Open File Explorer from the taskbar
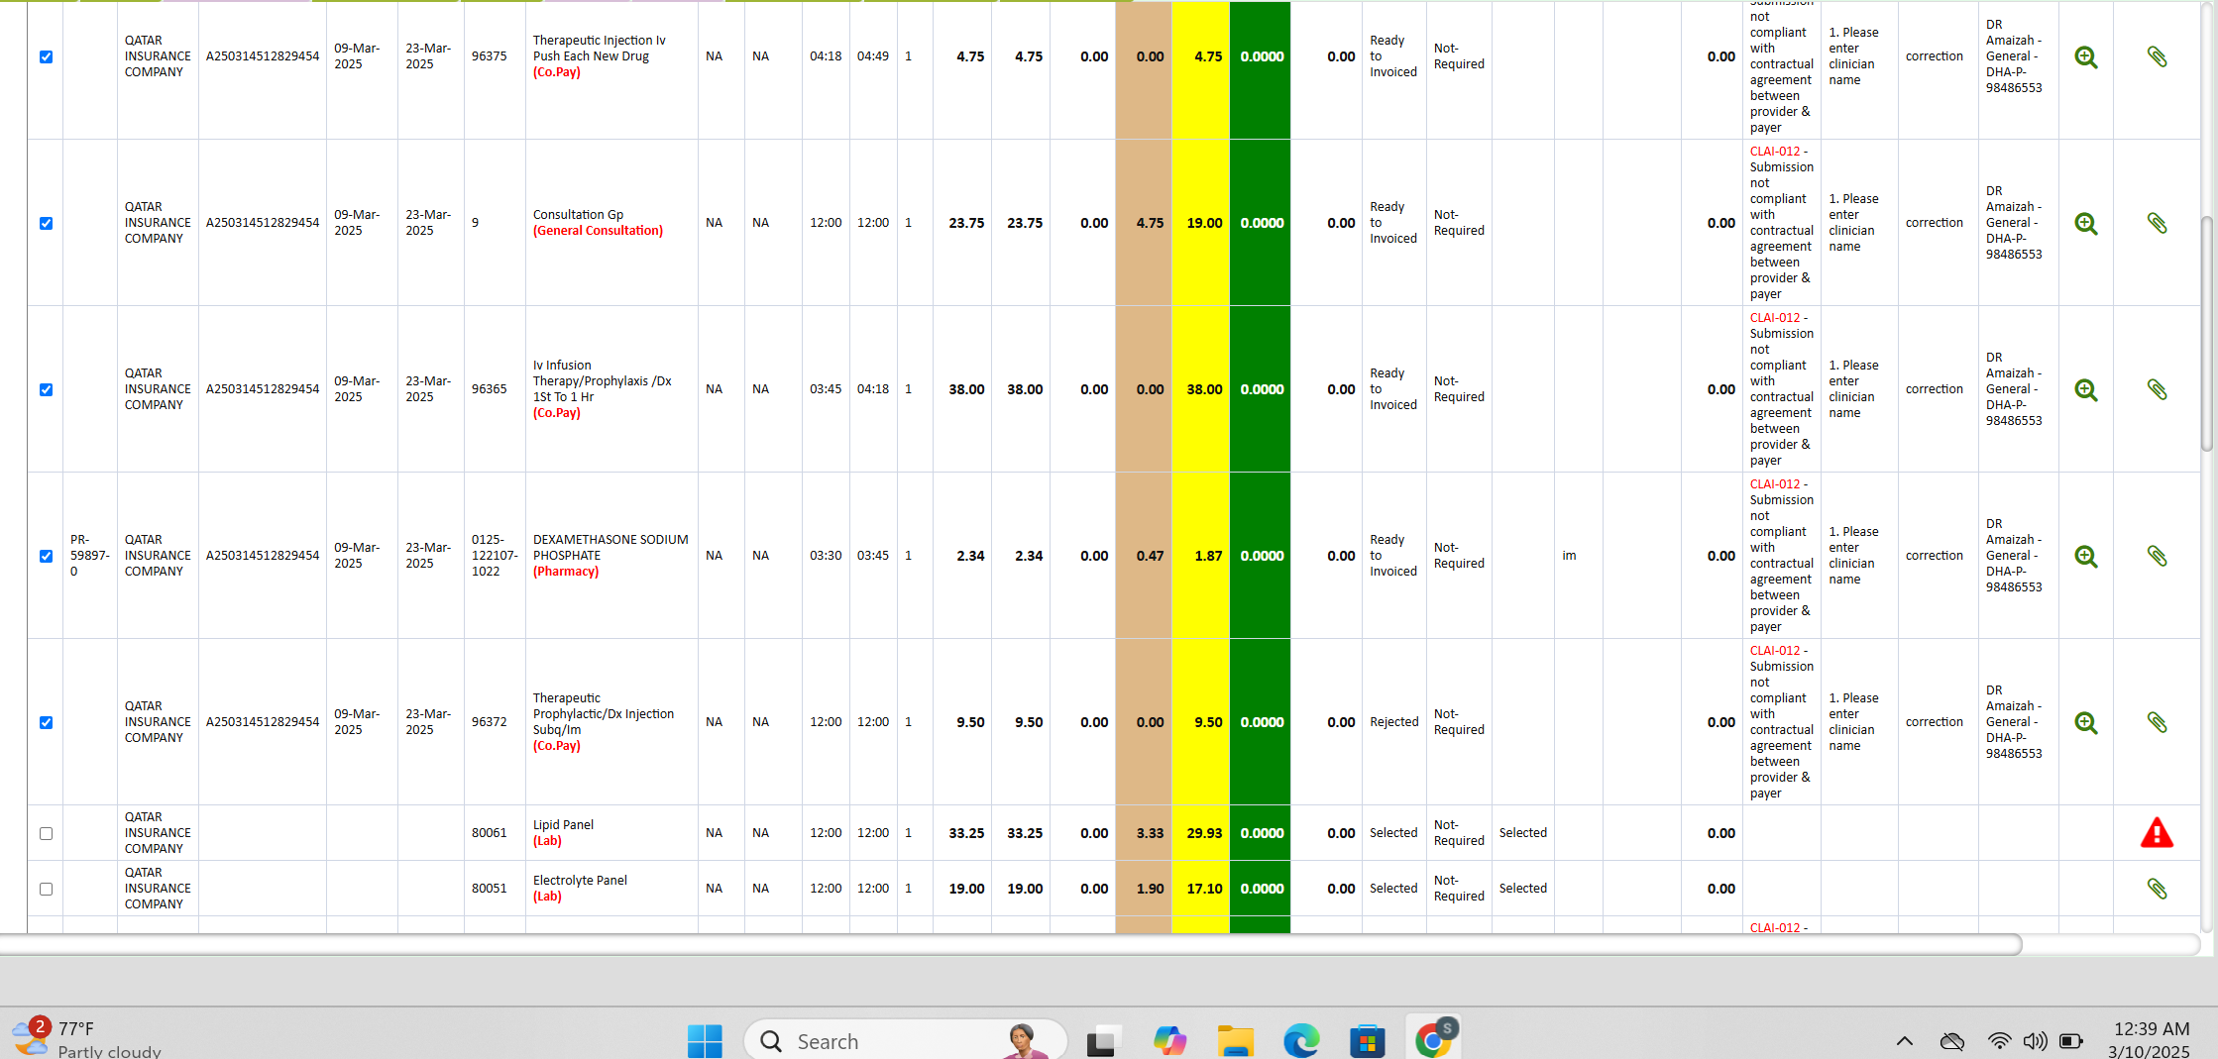The width and height of the screenshot is (2218, 1059). tap(1236, 1041)
